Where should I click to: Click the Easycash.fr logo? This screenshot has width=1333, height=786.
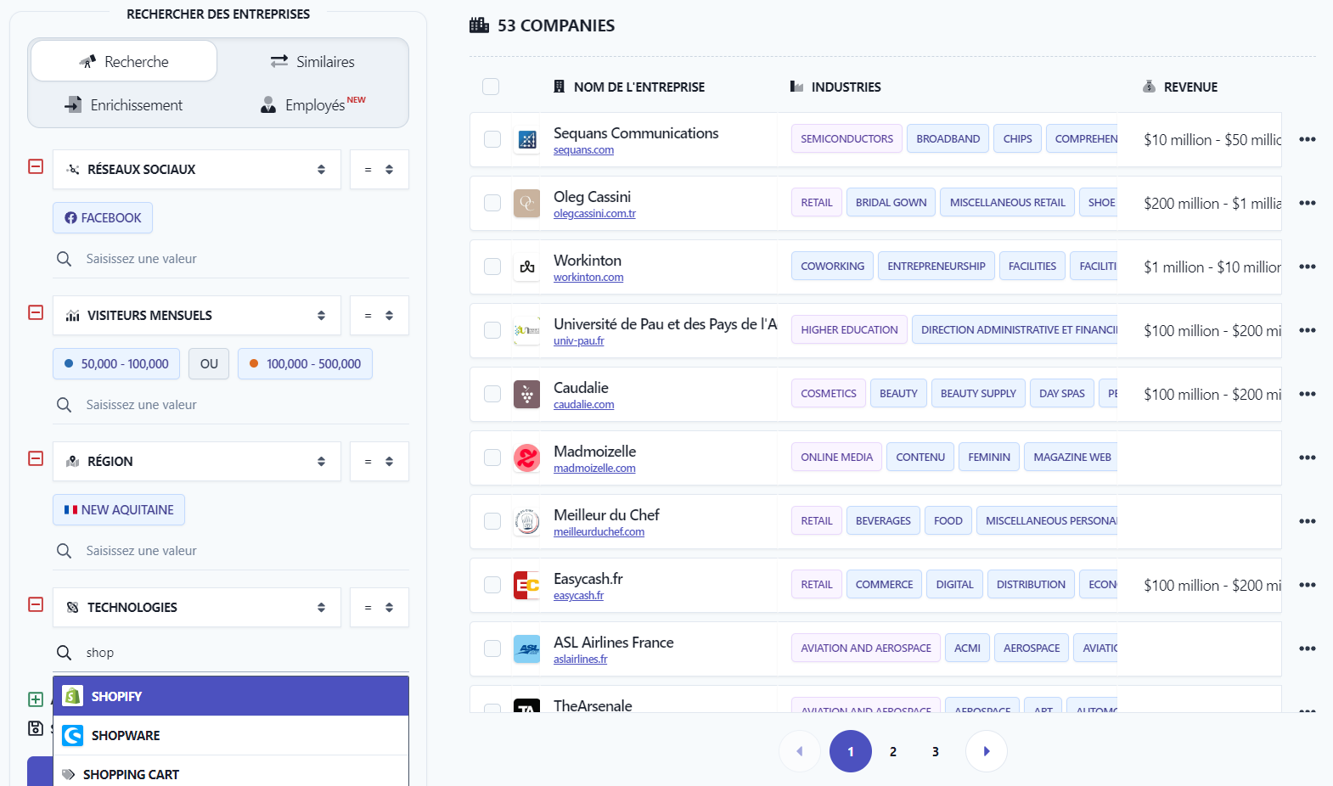[x=527, y=585]
